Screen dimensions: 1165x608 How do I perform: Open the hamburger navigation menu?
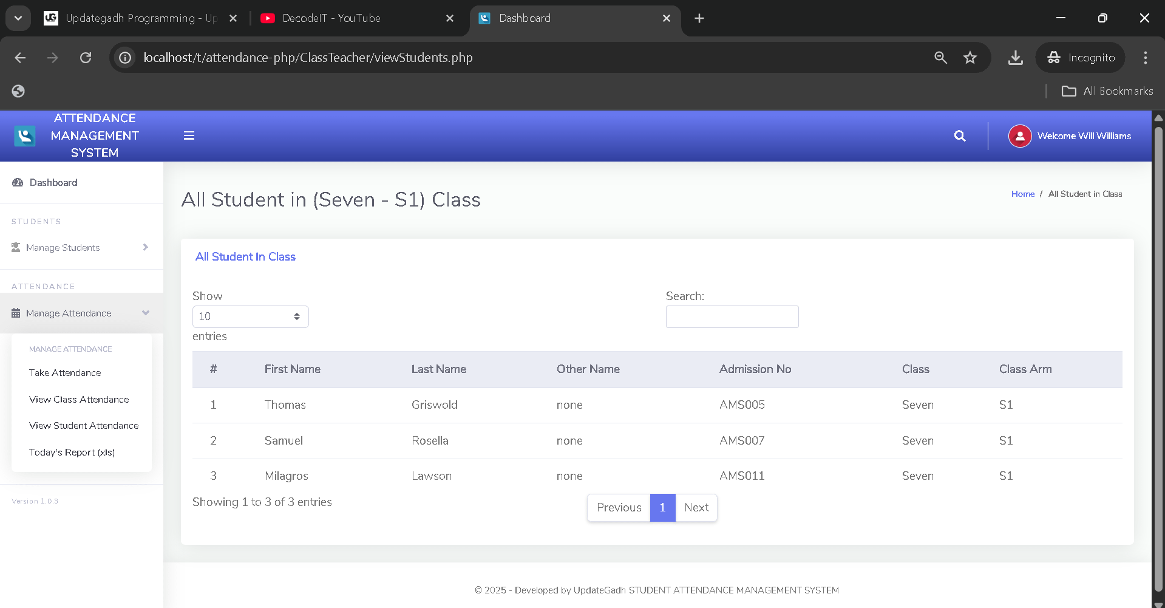[189, 135]
